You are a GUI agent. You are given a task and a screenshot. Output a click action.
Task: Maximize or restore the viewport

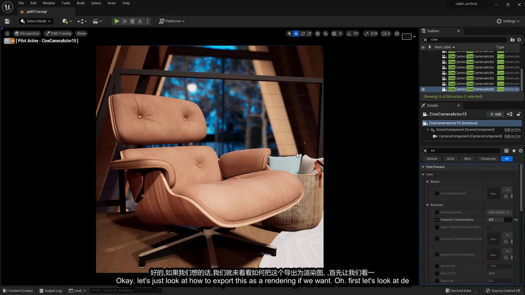coord(397,34)
